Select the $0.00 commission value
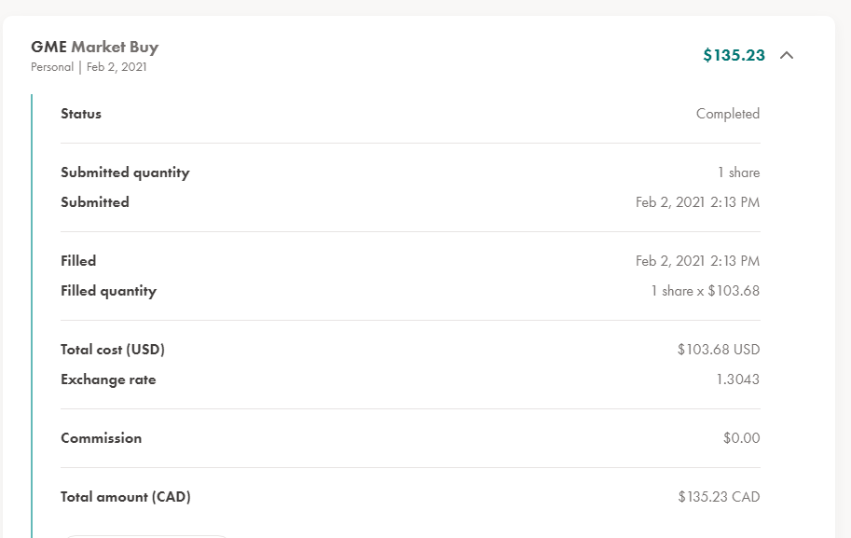This screenshot has width=851, height=538. coord(741,438)
